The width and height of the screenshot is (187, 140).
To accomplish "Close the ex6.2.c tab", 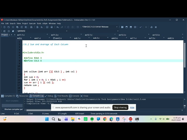I will 108,38.
